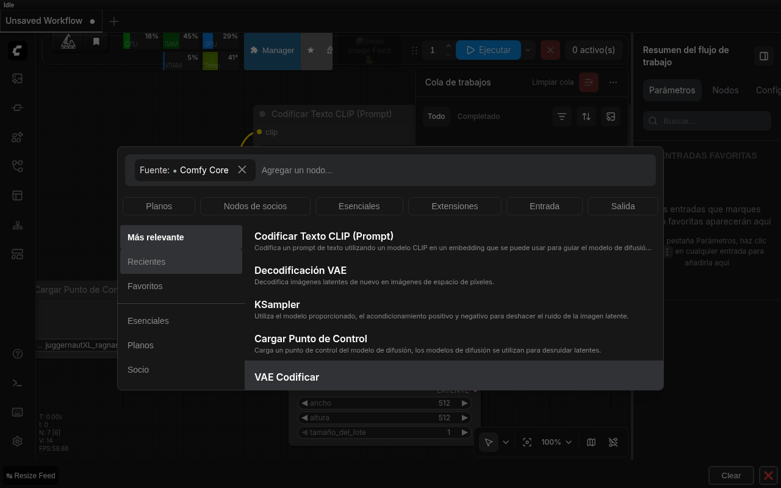Show the Completado queue tab
Viewport: 781px width, 488px height.
(478, 117)
